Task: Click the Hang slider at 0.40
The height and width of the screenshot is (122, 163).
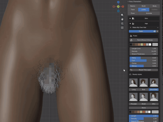Action: tap(144, 58)
